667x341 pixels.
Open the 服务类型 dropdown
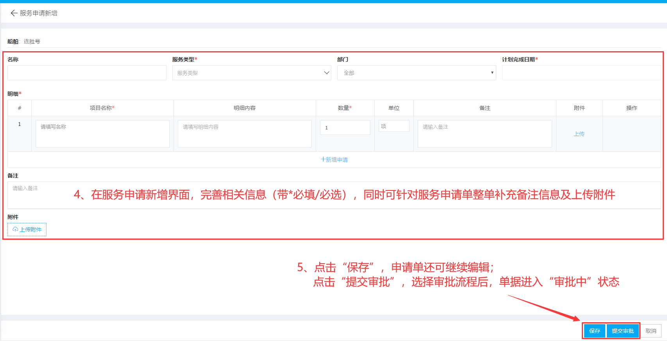pos(252,73)
